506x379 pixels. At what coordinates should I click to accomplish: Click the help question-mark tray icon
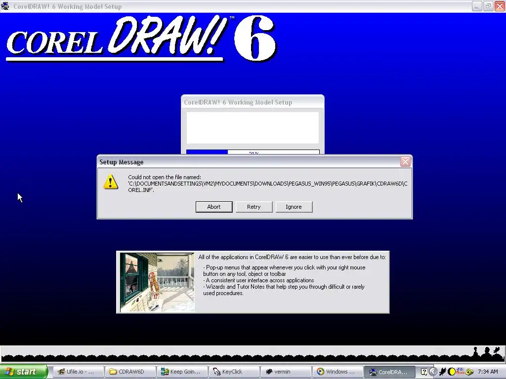(x=424, y=372)
